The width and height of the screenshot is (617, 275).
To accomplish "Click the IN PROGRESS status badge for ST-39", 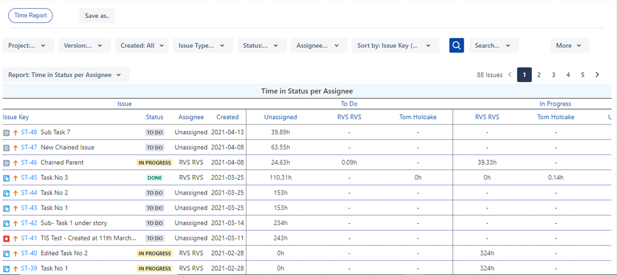I will point(154,269).
